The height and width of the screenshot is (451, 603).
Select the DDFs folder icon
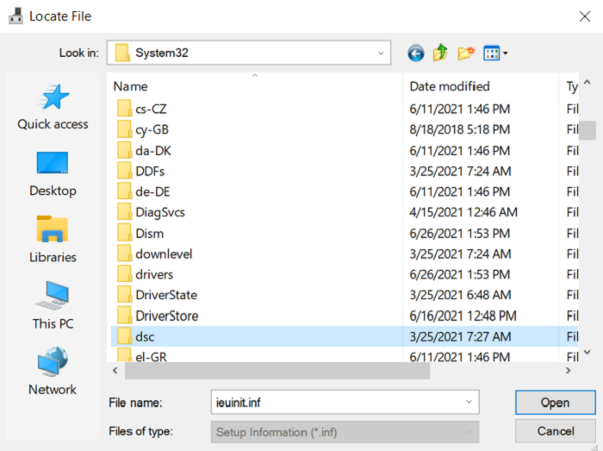pyautogui.click(x=124, y=171)
